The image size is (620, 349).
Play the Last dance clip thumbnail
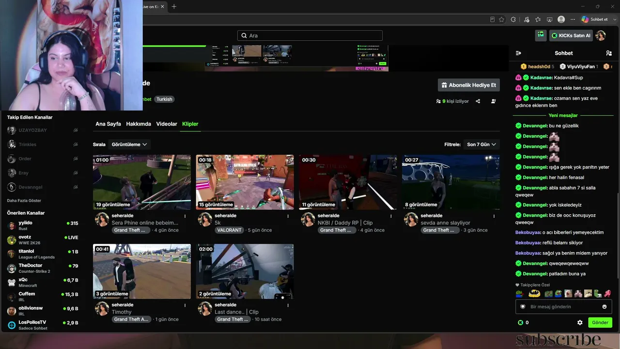click(x=245, y=271)
